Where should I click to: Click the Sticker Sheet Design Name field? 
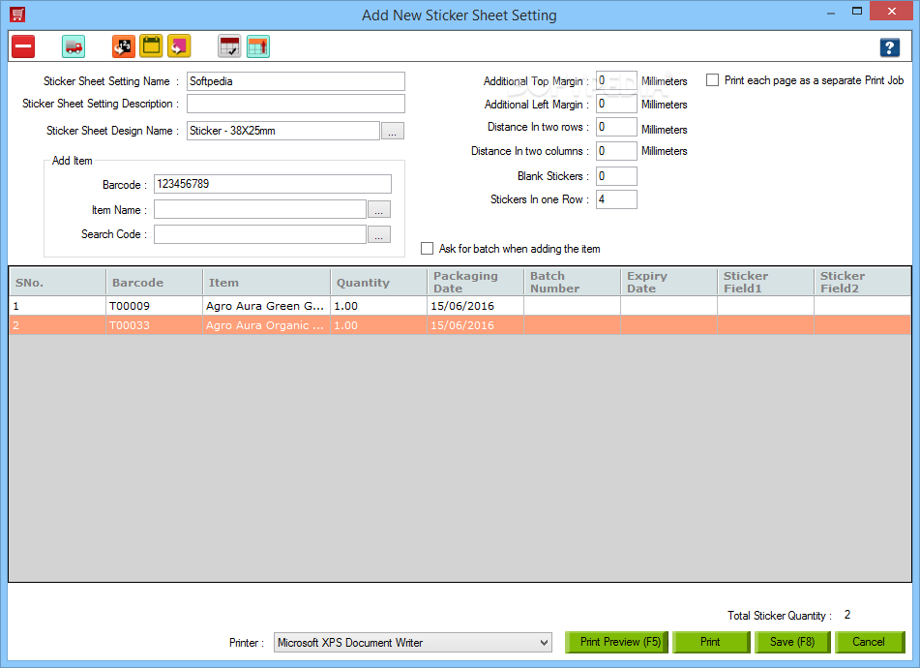(x=283, y=131)
